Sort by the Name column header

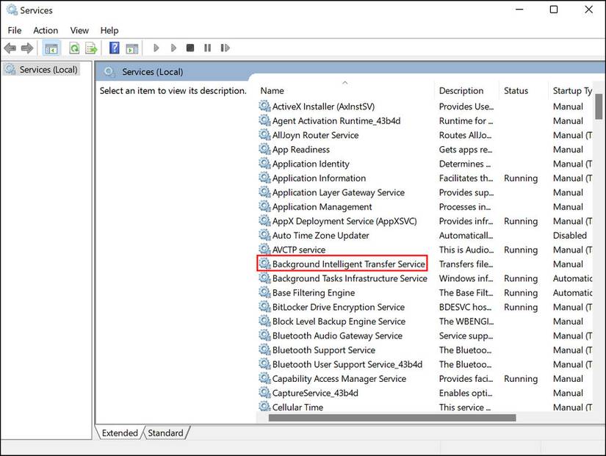(x=345, y=91)
